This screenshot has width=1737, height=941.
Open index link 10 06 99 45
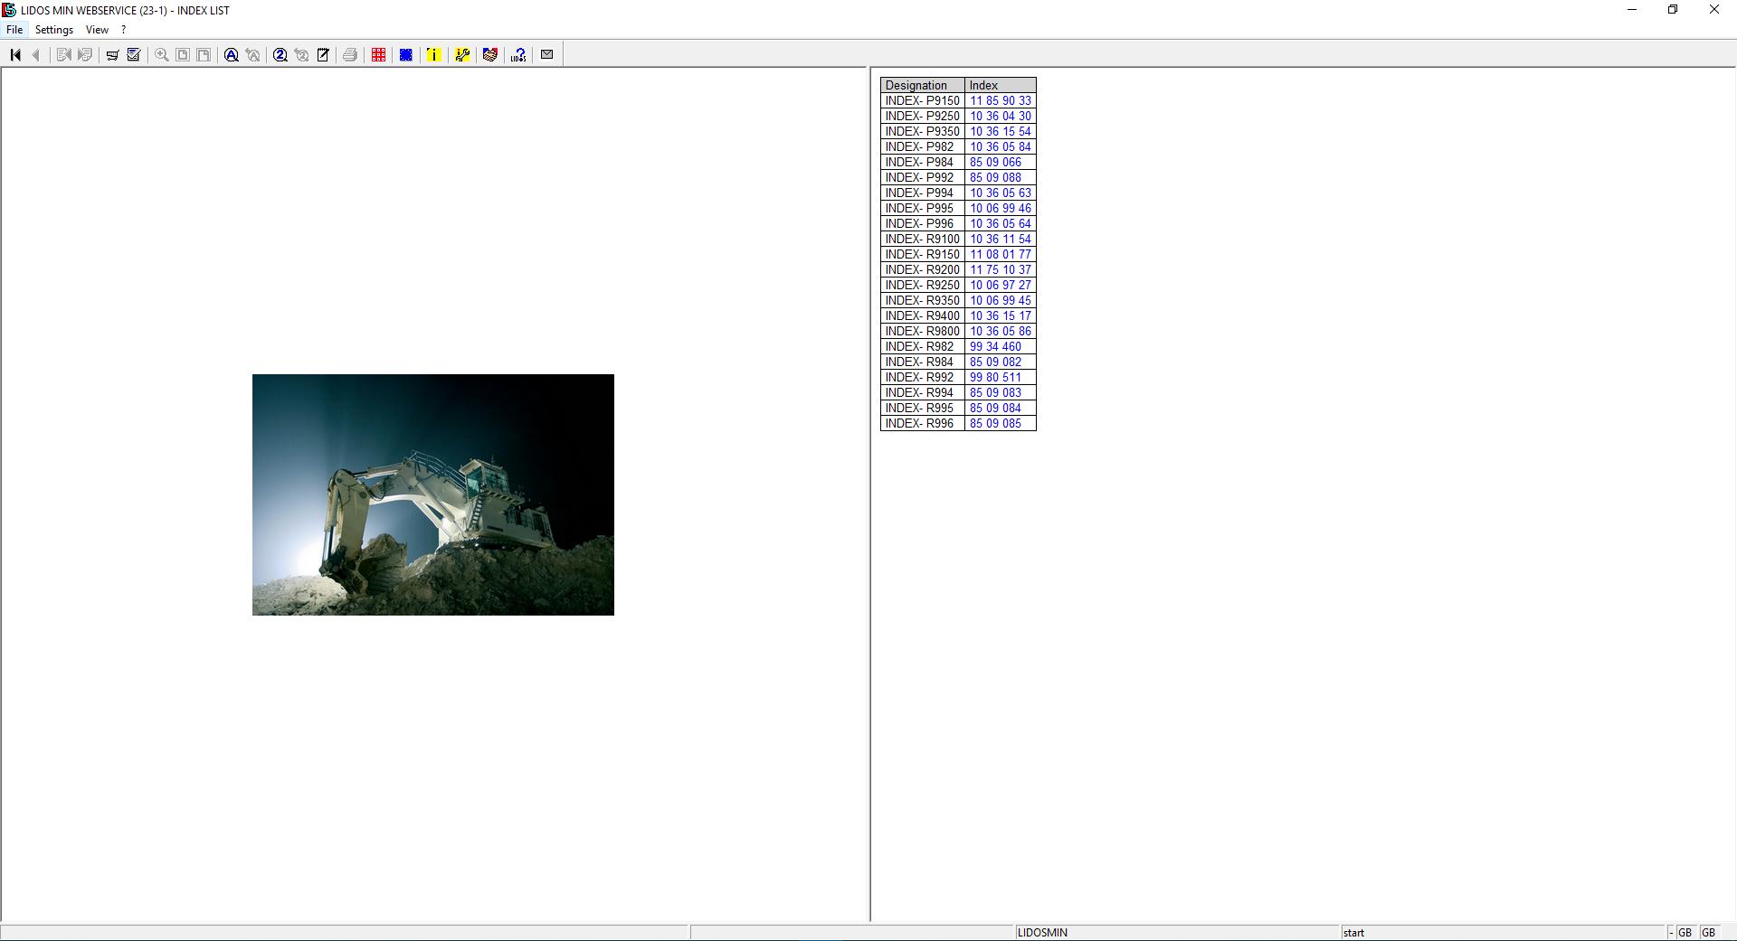pos(1001,301)
